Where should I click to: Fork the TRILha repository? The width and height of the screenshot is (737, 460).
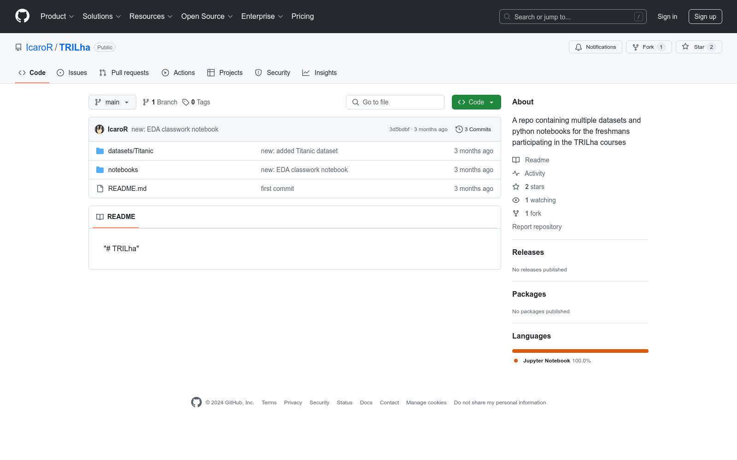[x=649, y=47]
